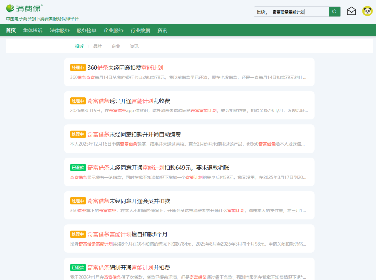Open the envelope messages icon
This screenshot has height=280, width=376.
[351, 11]
